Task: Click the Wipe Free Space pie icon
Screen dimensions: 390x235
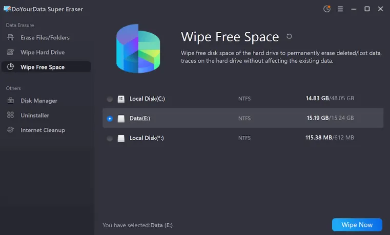Action: (x=10, y=67)
